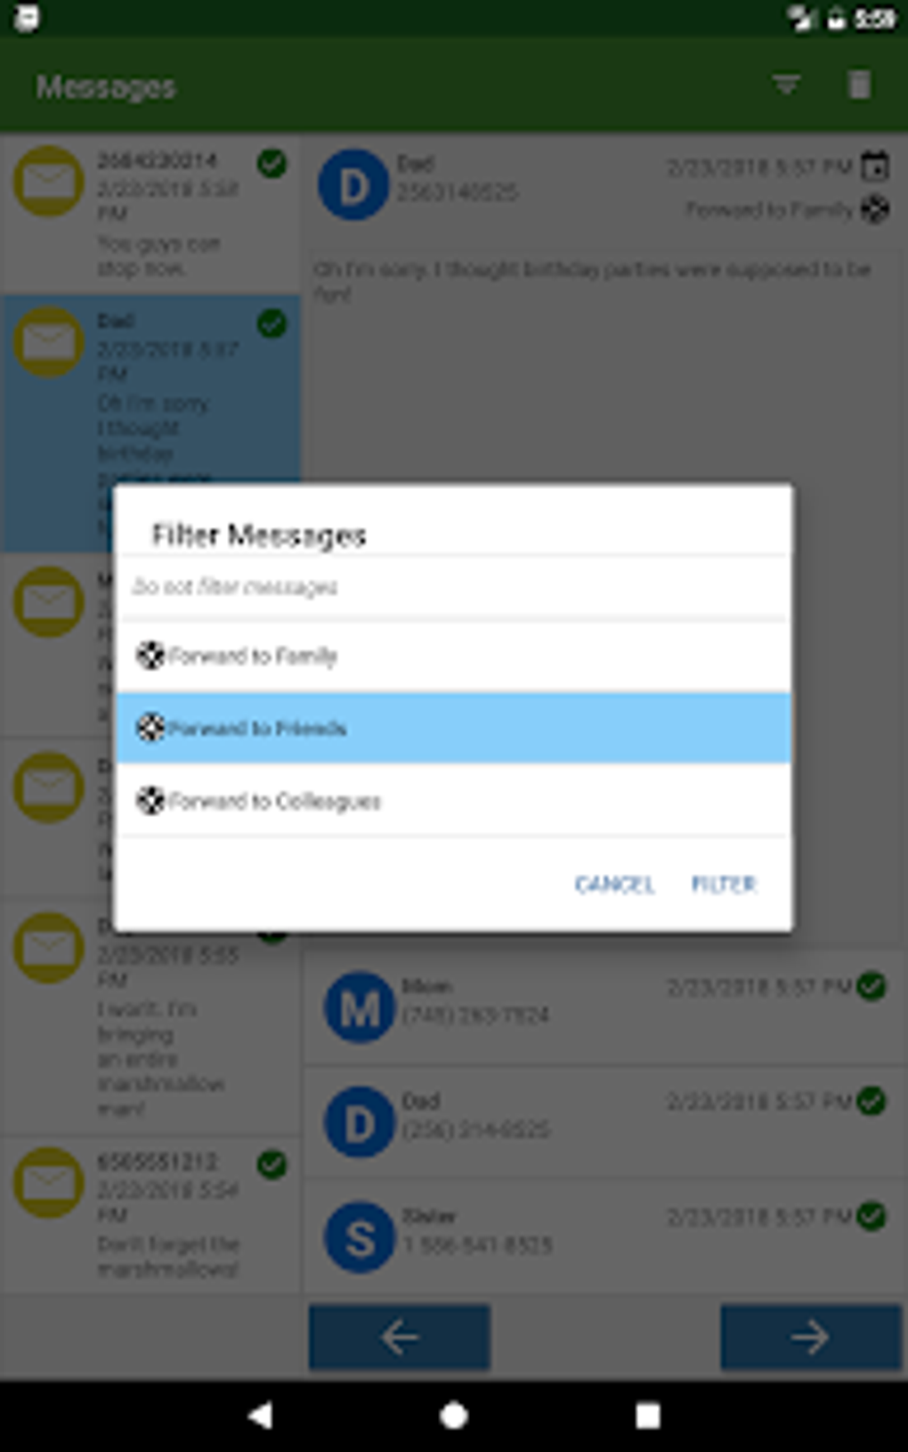Tap Android back navigation button
908x1452 pixels.
click(260, 1415)
